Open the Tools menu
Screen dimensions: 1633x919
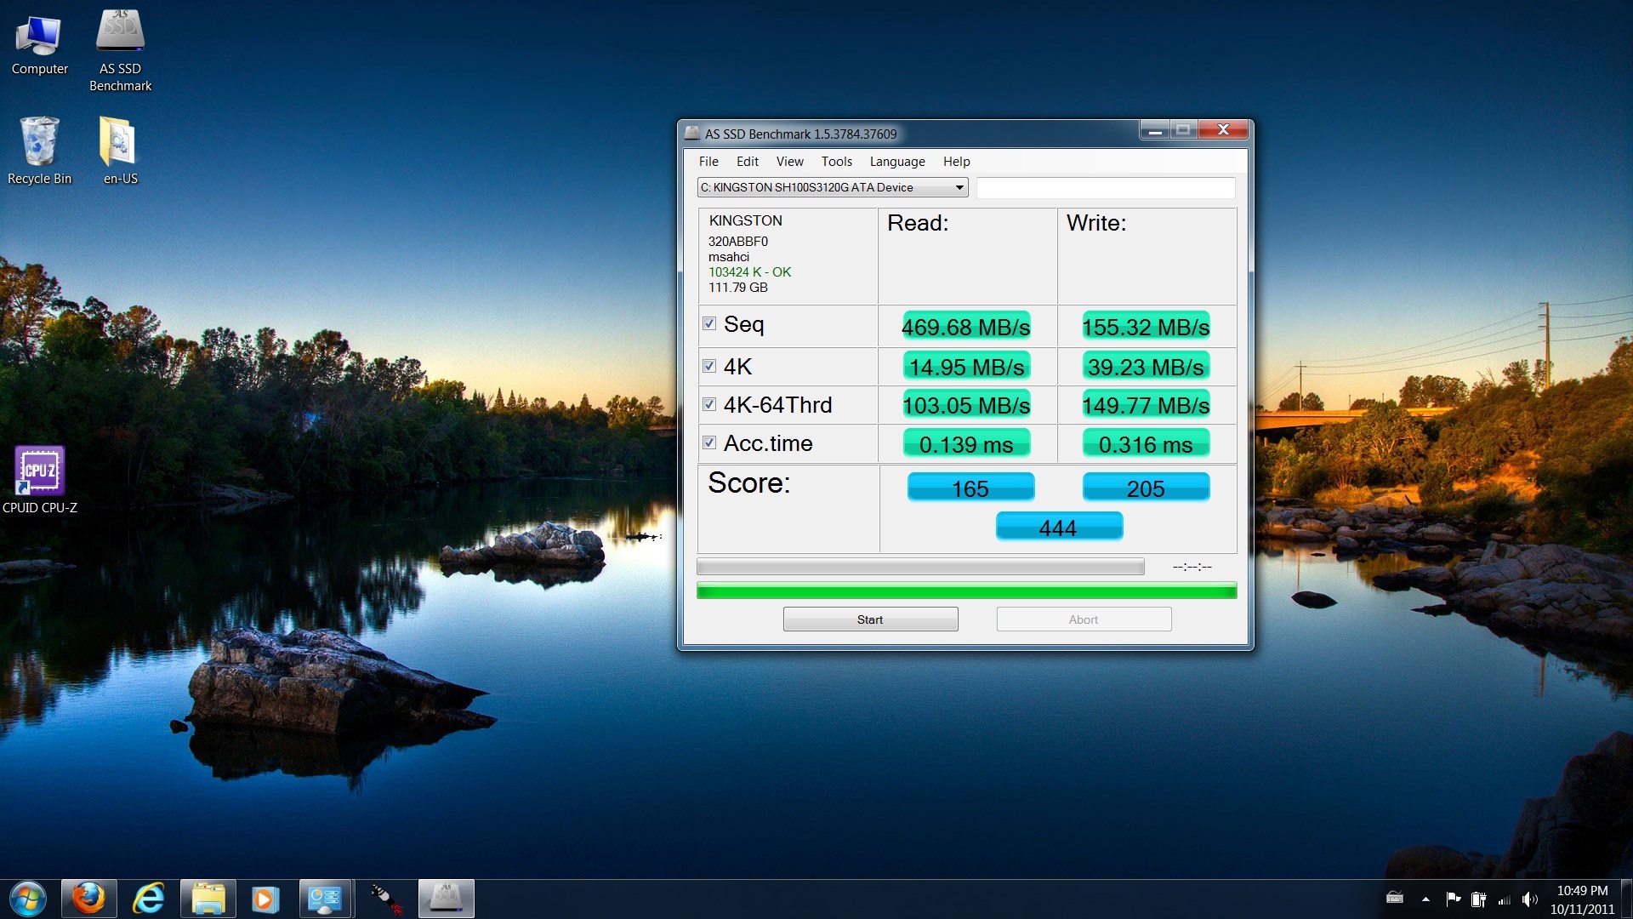pyautogui.click(x=836, y=162)
